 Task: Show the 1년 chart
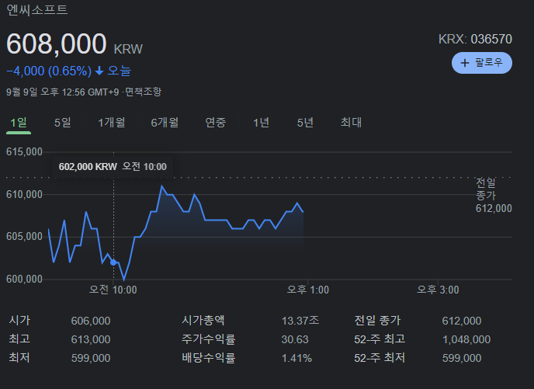pyautogui.click(x=262, y=123)
